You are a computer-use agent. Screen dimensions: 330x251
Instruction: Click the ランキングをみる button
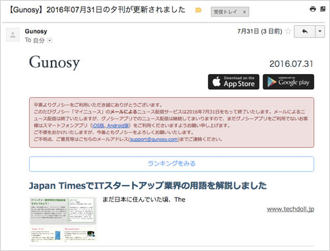172,164
